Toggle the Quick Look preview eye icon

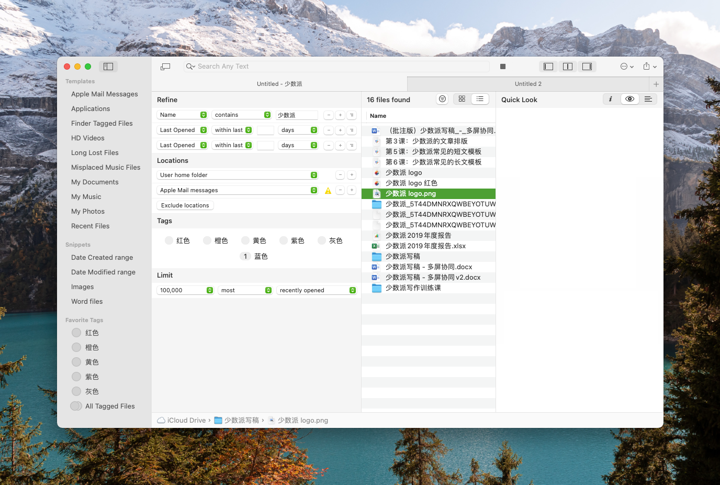point(629,98)
